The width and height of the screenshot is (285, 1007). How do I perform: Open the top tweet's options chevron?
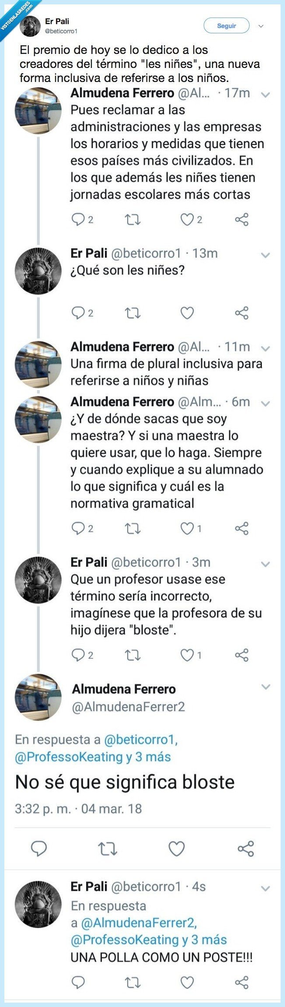[261, 26]
